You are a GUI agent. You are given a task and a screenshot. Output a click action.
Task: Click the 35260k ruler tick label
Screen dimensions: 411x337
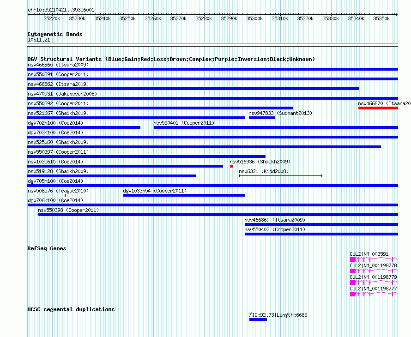pyautogui.click(x=153, y=18)
